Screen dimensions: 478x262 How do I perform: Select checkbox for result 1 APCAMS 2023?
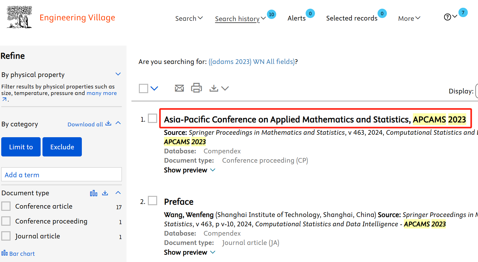pyautogui.click(x=153, y=118)
